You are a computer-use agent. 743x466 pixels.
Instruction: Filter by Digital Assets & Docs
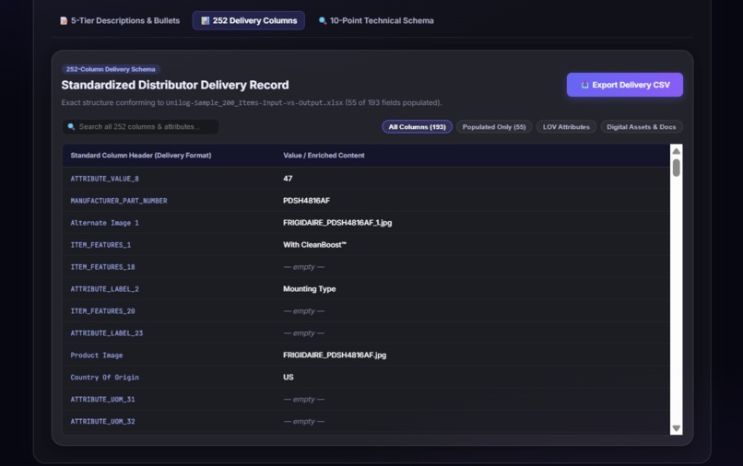641,127
